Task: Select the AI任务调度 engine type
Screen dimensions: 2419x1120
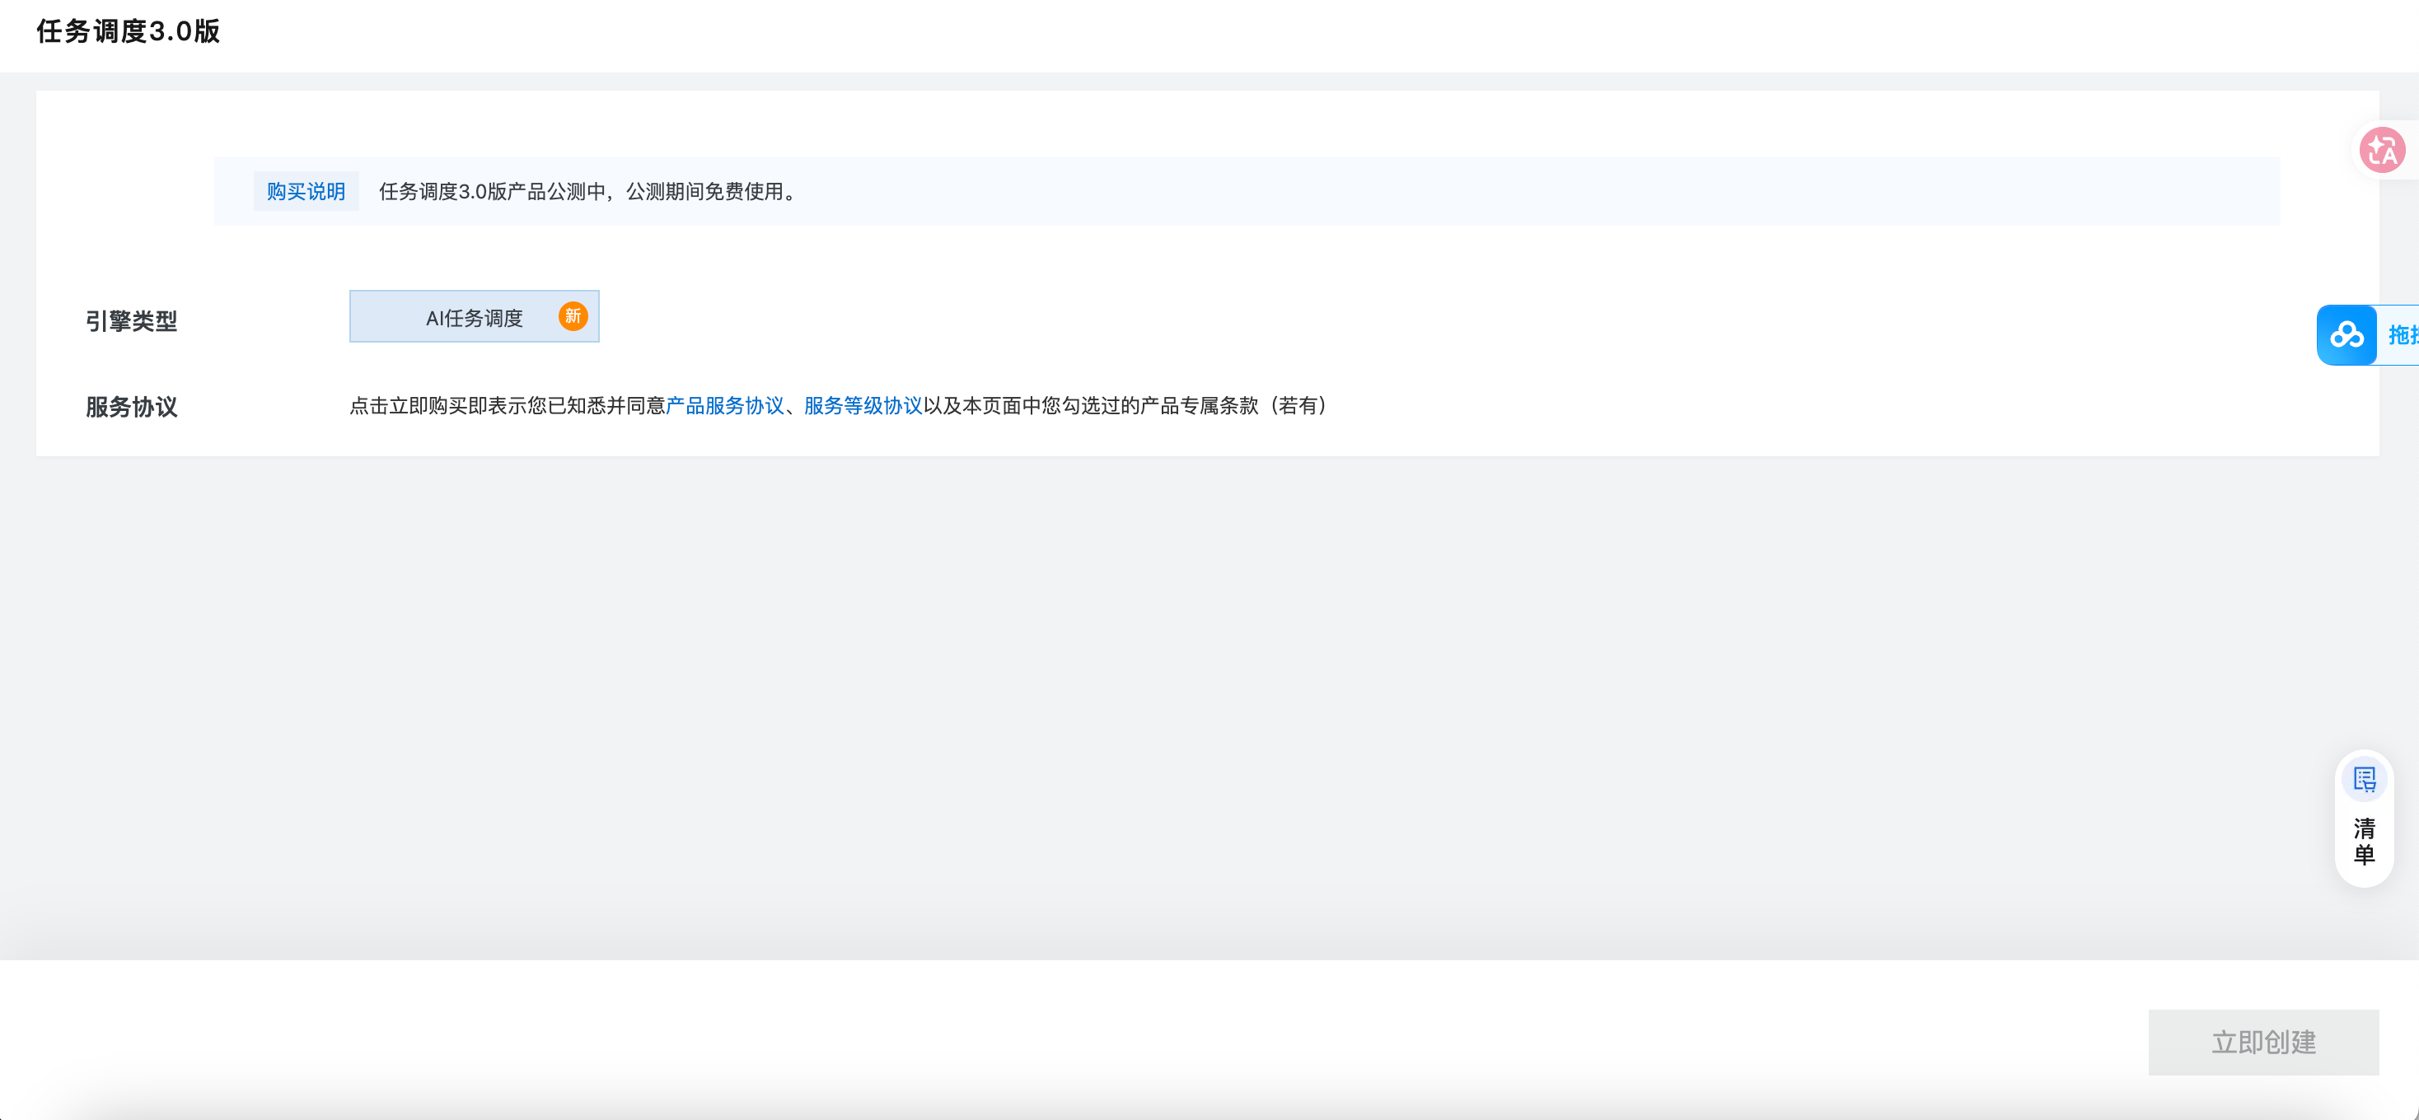Action: [475, 316]
